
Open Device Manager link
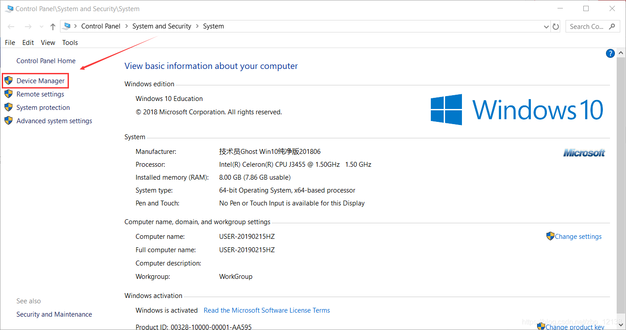click(x=40, y=81)
